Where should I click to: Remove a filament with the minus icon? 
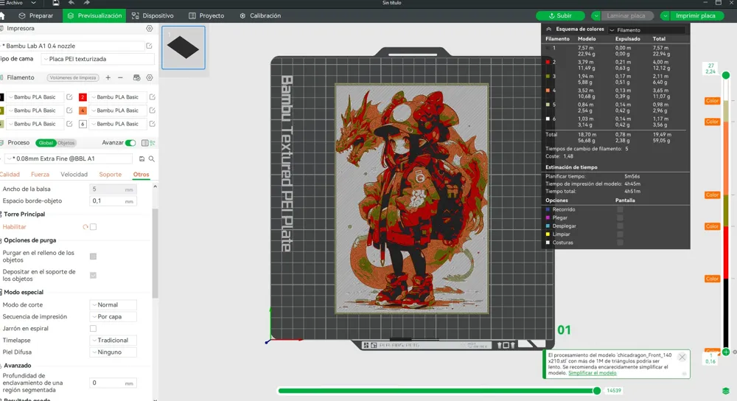point(120,77)
